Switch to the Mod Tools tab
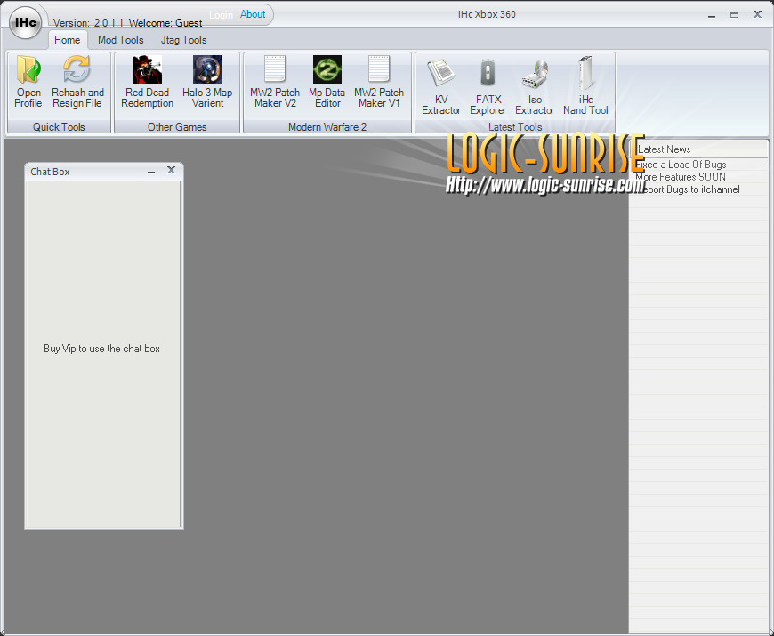Image resolution: width=774 pixels, height=636 pixels. pyautogui.click(x=120, y=40)
